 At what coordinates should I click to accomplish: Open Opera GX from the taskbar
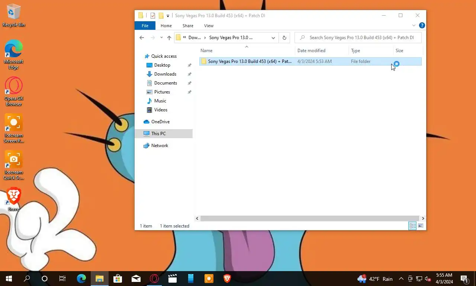click(154, 279)
